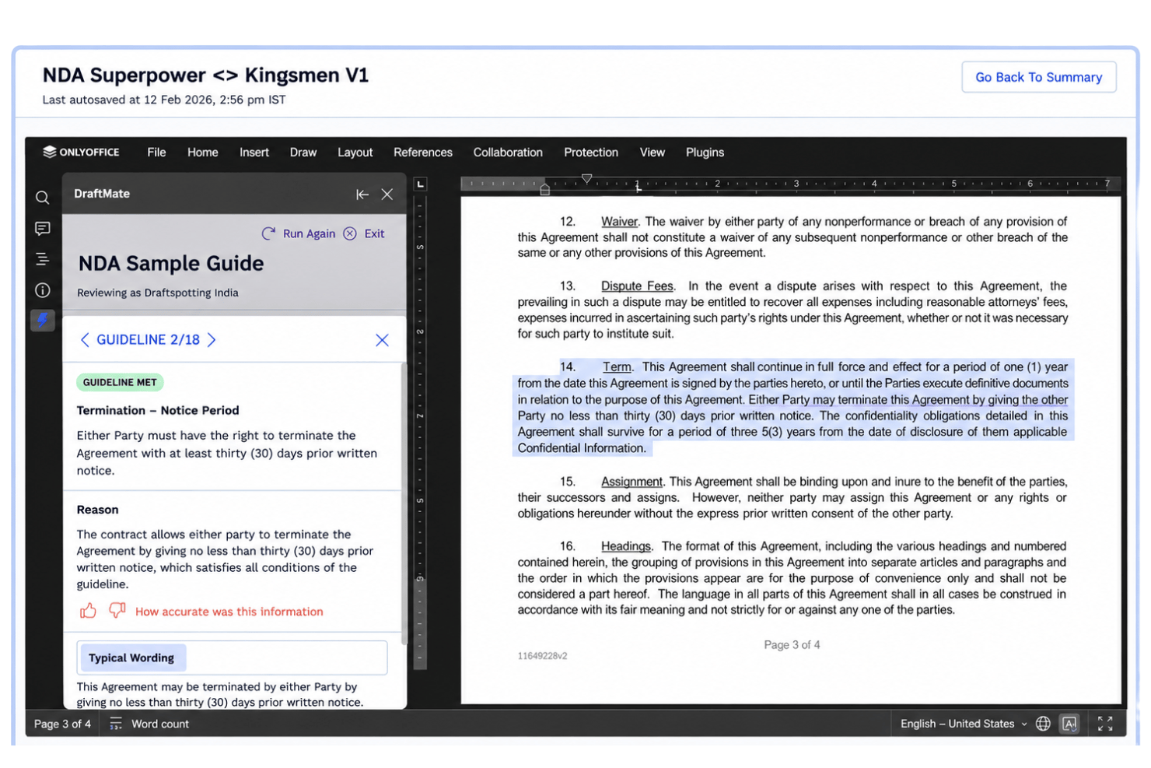Open the References menu tab

[423, 153]
